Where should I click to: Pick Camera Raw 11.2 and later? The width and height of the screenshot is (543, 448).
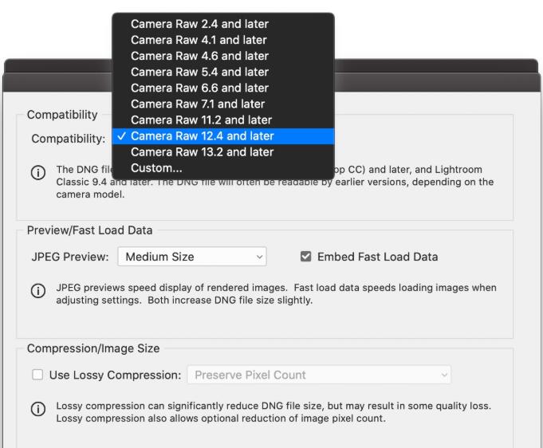[x=199, y=120]
